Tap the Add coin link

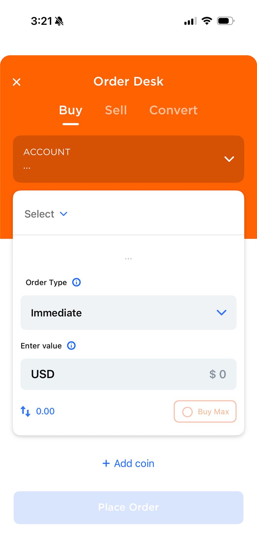(134, 463)
